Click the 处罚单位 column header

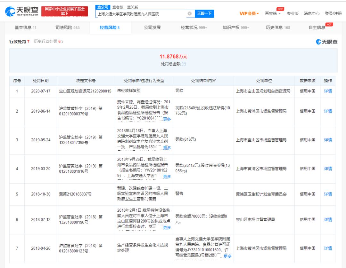tap(264, 81)
